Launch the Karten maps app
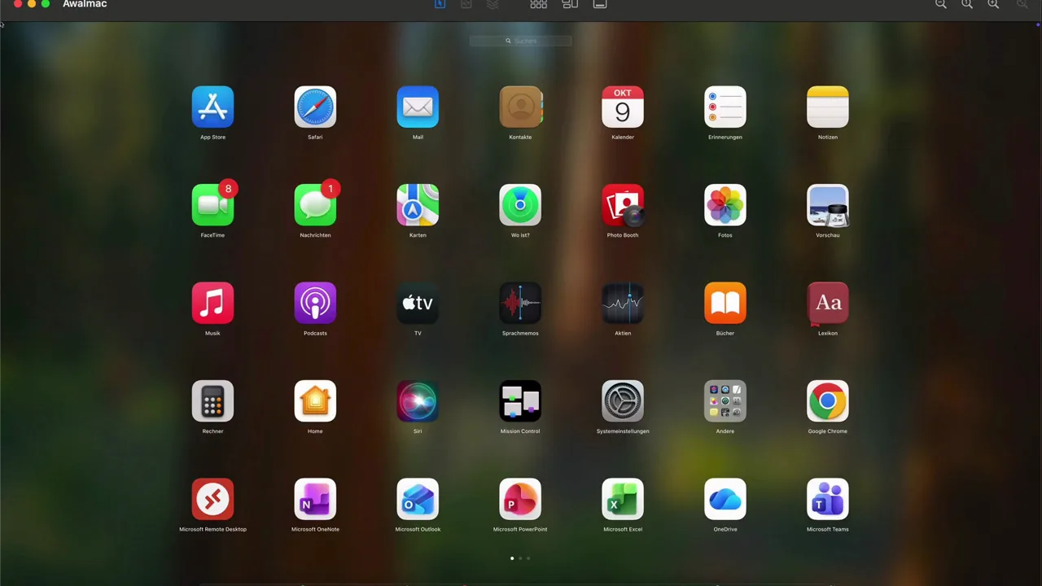The width and height of the screenshot is (1042, 586). point(418,205)
